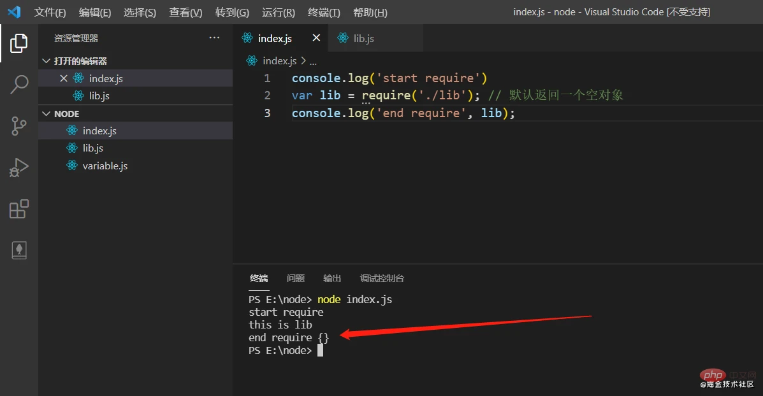Switch to the 问题 panel tab
Image resolution: width=763 pixels, height=396 pixels.
tap(295, 278)
